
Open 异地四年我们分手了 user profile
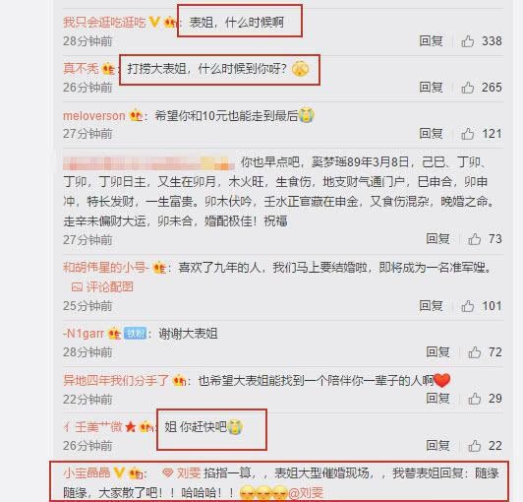point(116,380)
